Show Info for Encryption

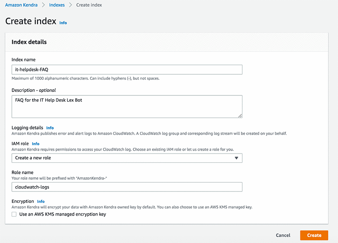(x=41, y=202)
